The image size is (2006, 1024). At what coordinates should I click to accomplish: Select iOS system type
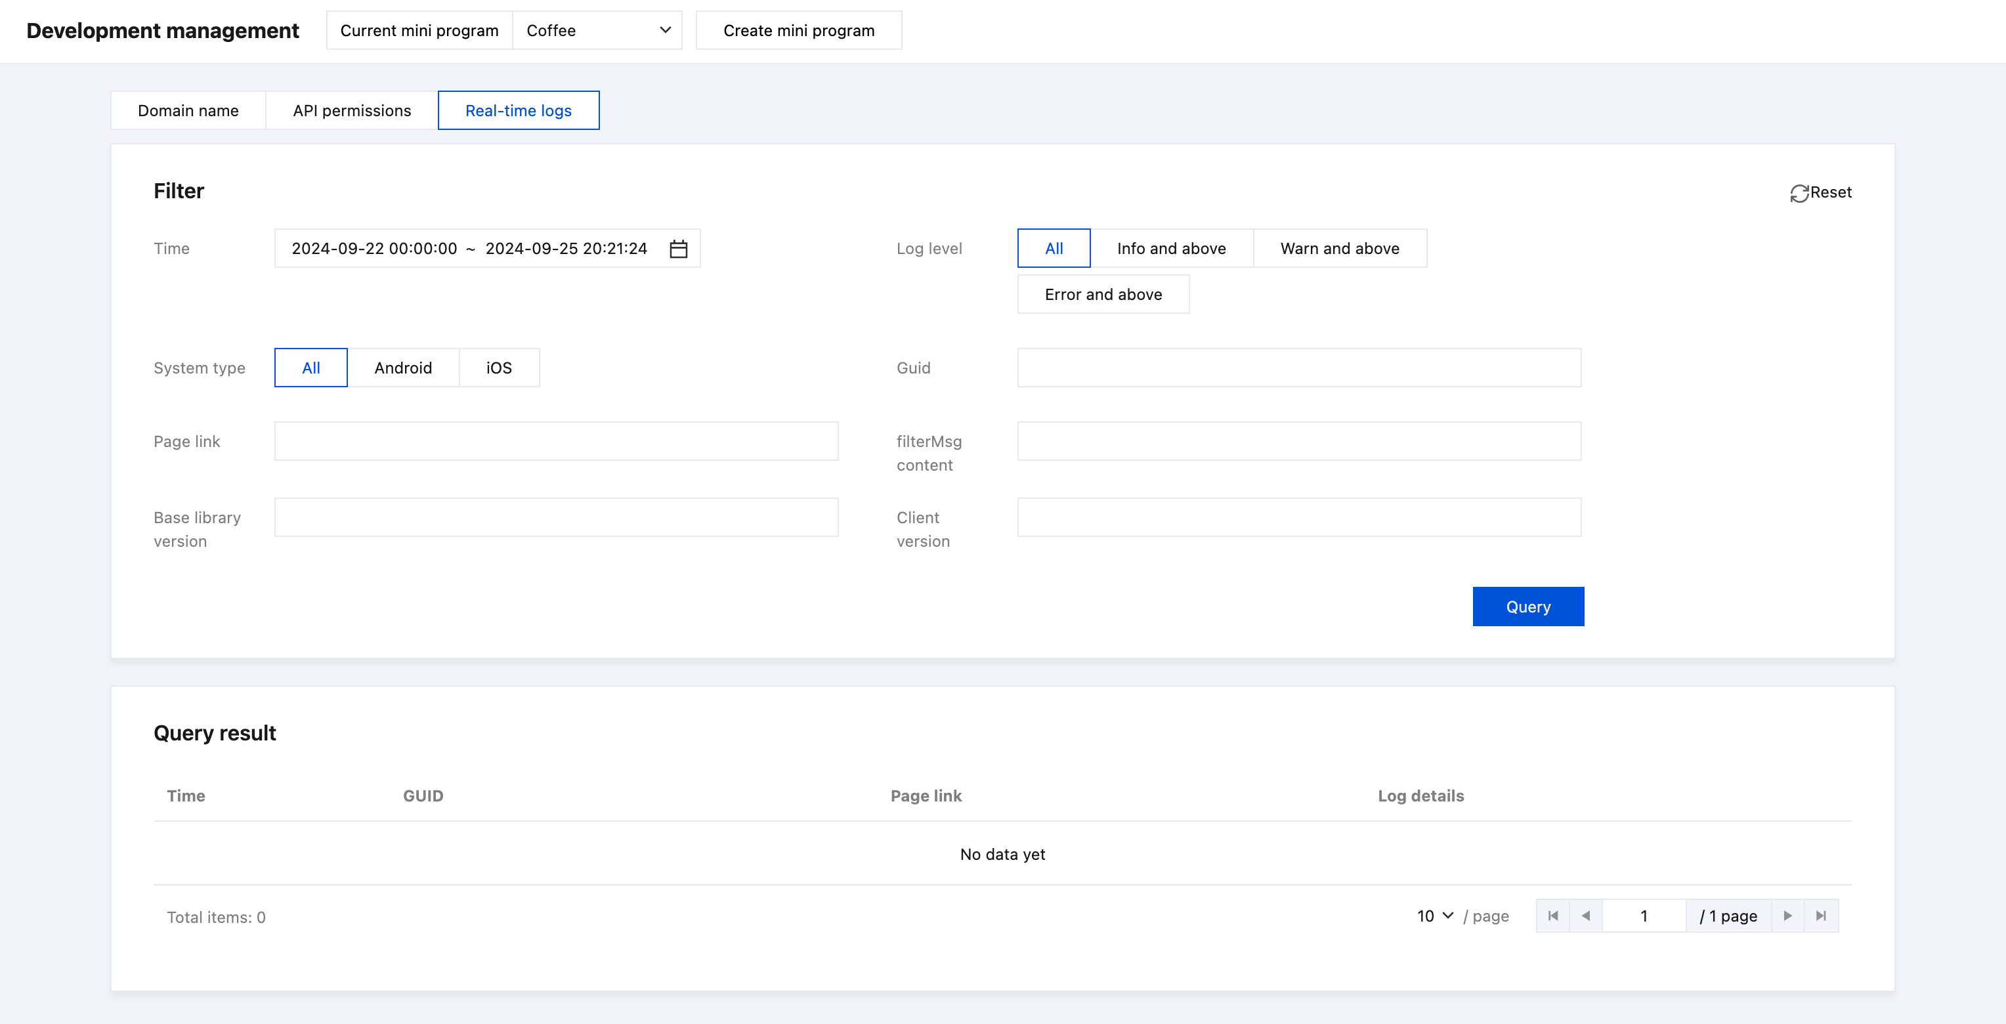pos(498,368)
